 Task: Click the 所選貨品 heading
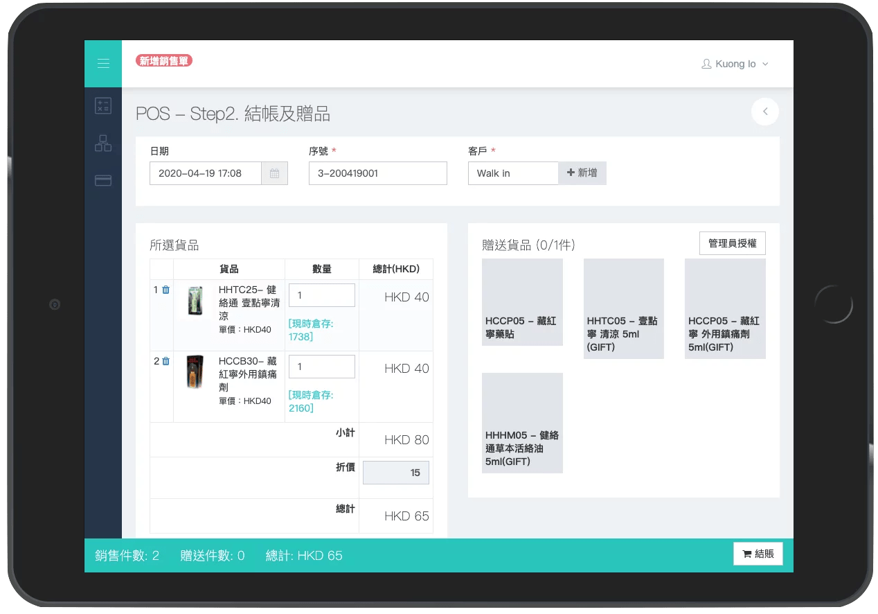(x=174, y=245)
